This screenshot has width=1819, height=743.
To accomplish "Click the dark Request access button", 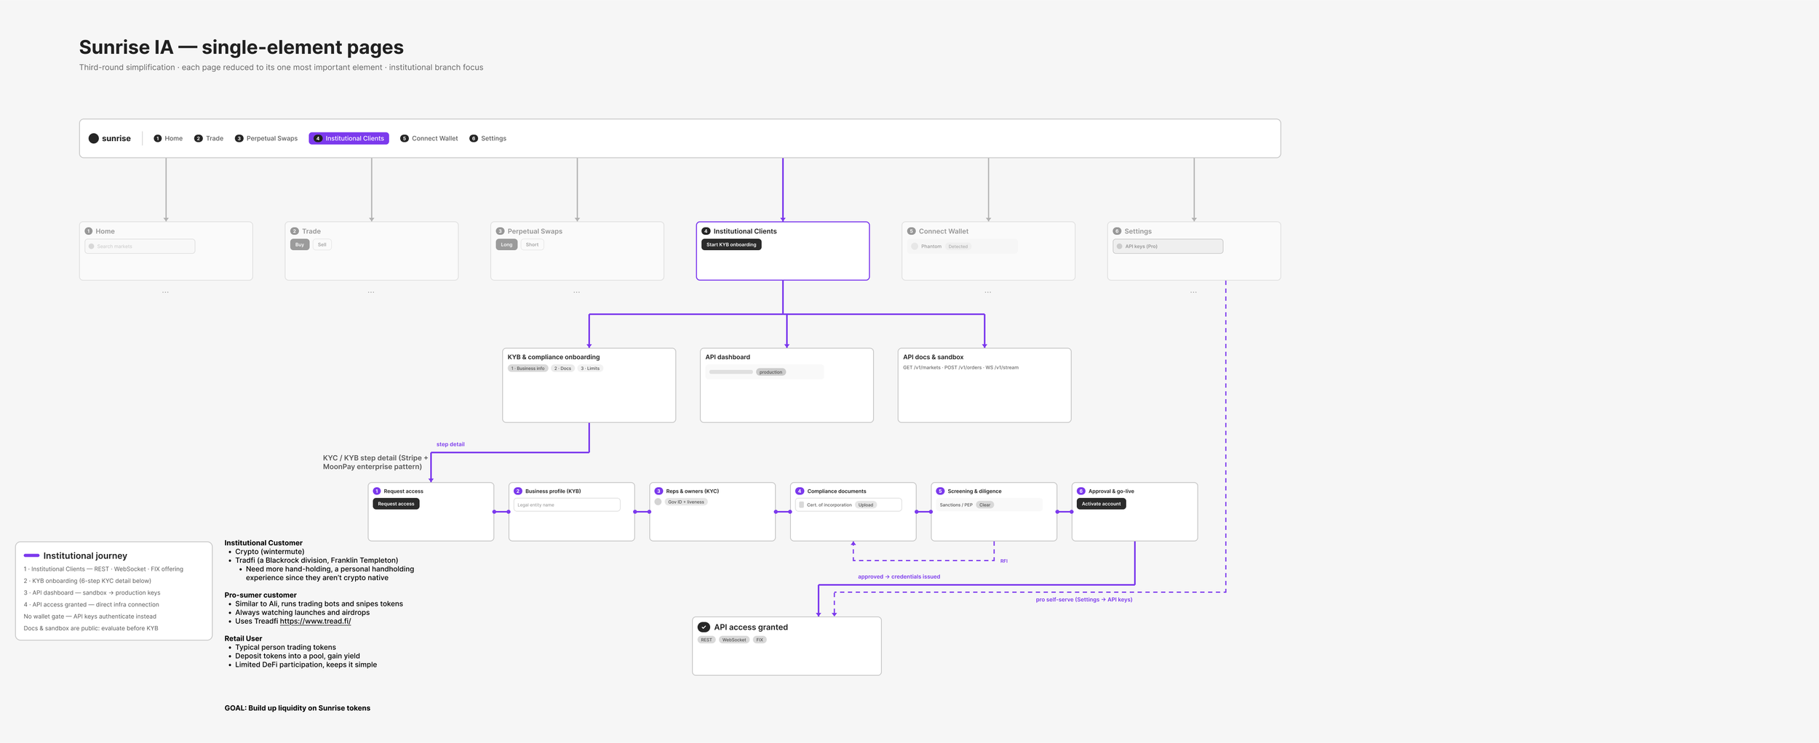I will click(x=396, y=504).
